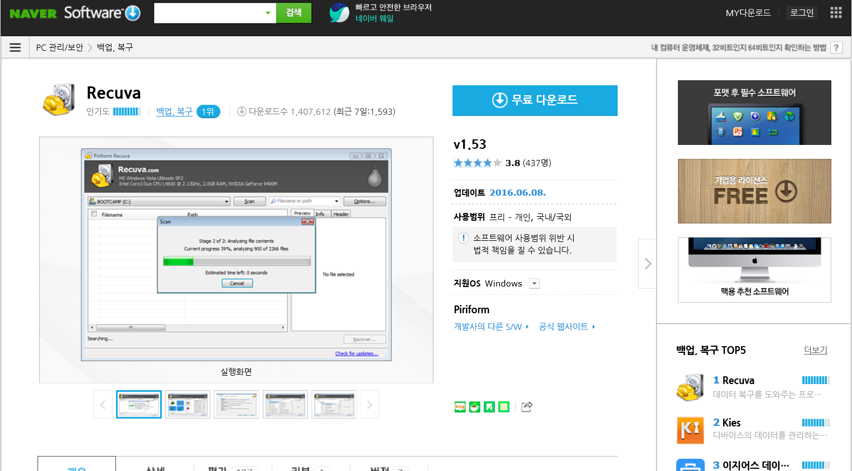Select second screenshot thumbnail
852x471 pixels.
pos(187,405)
